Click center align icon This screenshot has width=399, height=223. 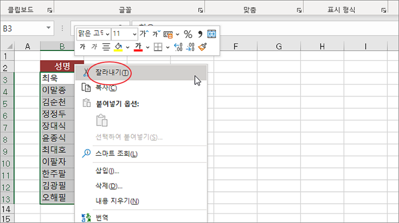106,47
